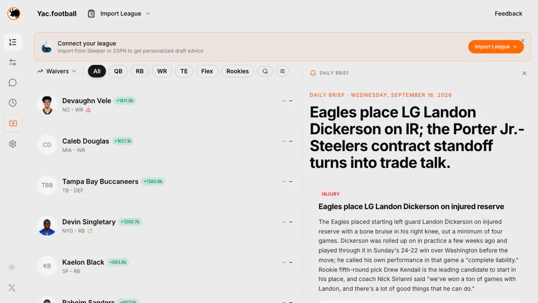Viewport: 538px width, 303px height.
Task: Click the Daily Brief date line
Action: coord(381,95)
